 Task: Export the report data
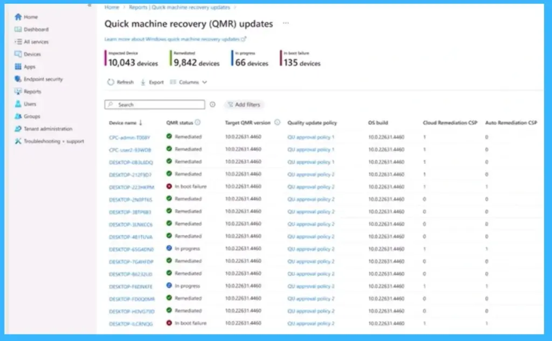pos(154,82)
